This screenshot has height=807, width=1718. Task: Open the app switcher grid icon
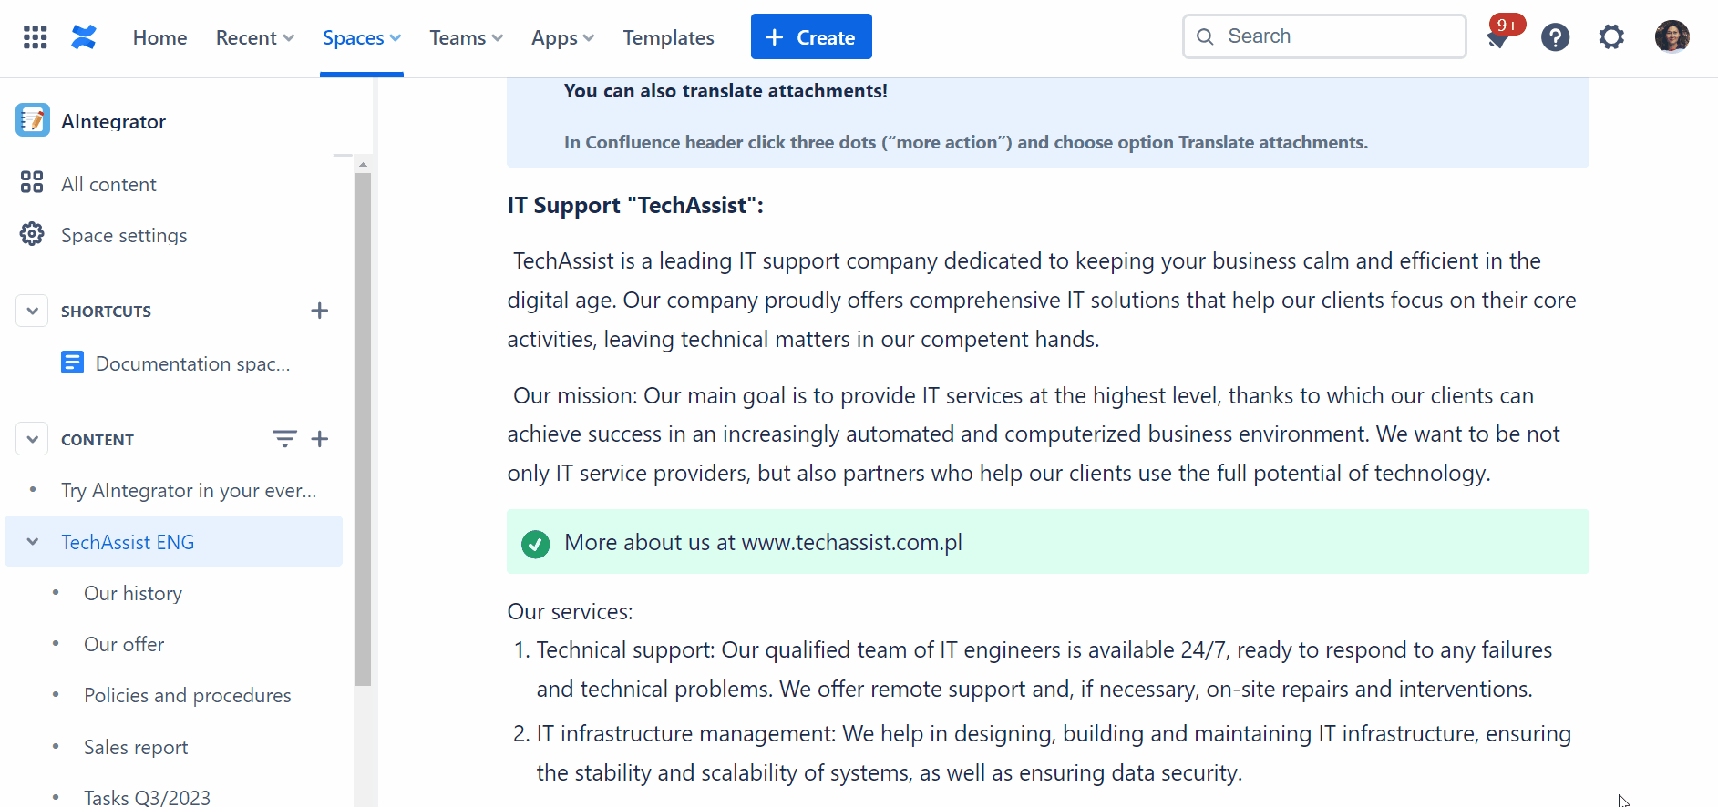tap(35, 37)
